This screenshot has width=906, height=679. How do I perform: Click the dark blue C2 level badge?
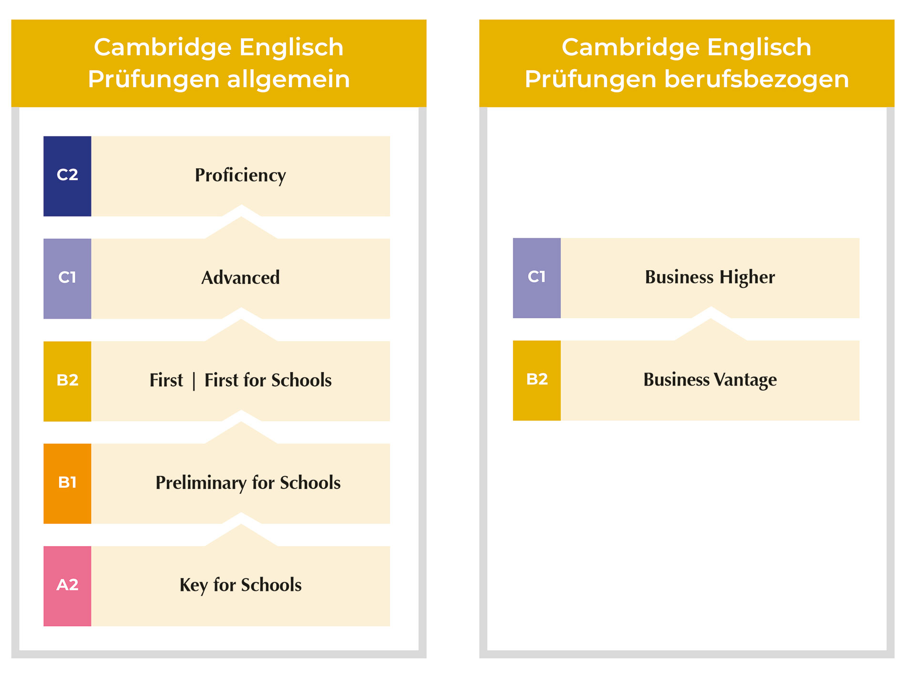[67, 176]
